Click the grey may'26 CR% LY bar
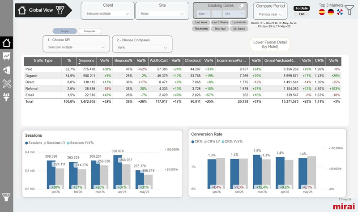Viewport: 358px width, 212px height. coord(311,173)
